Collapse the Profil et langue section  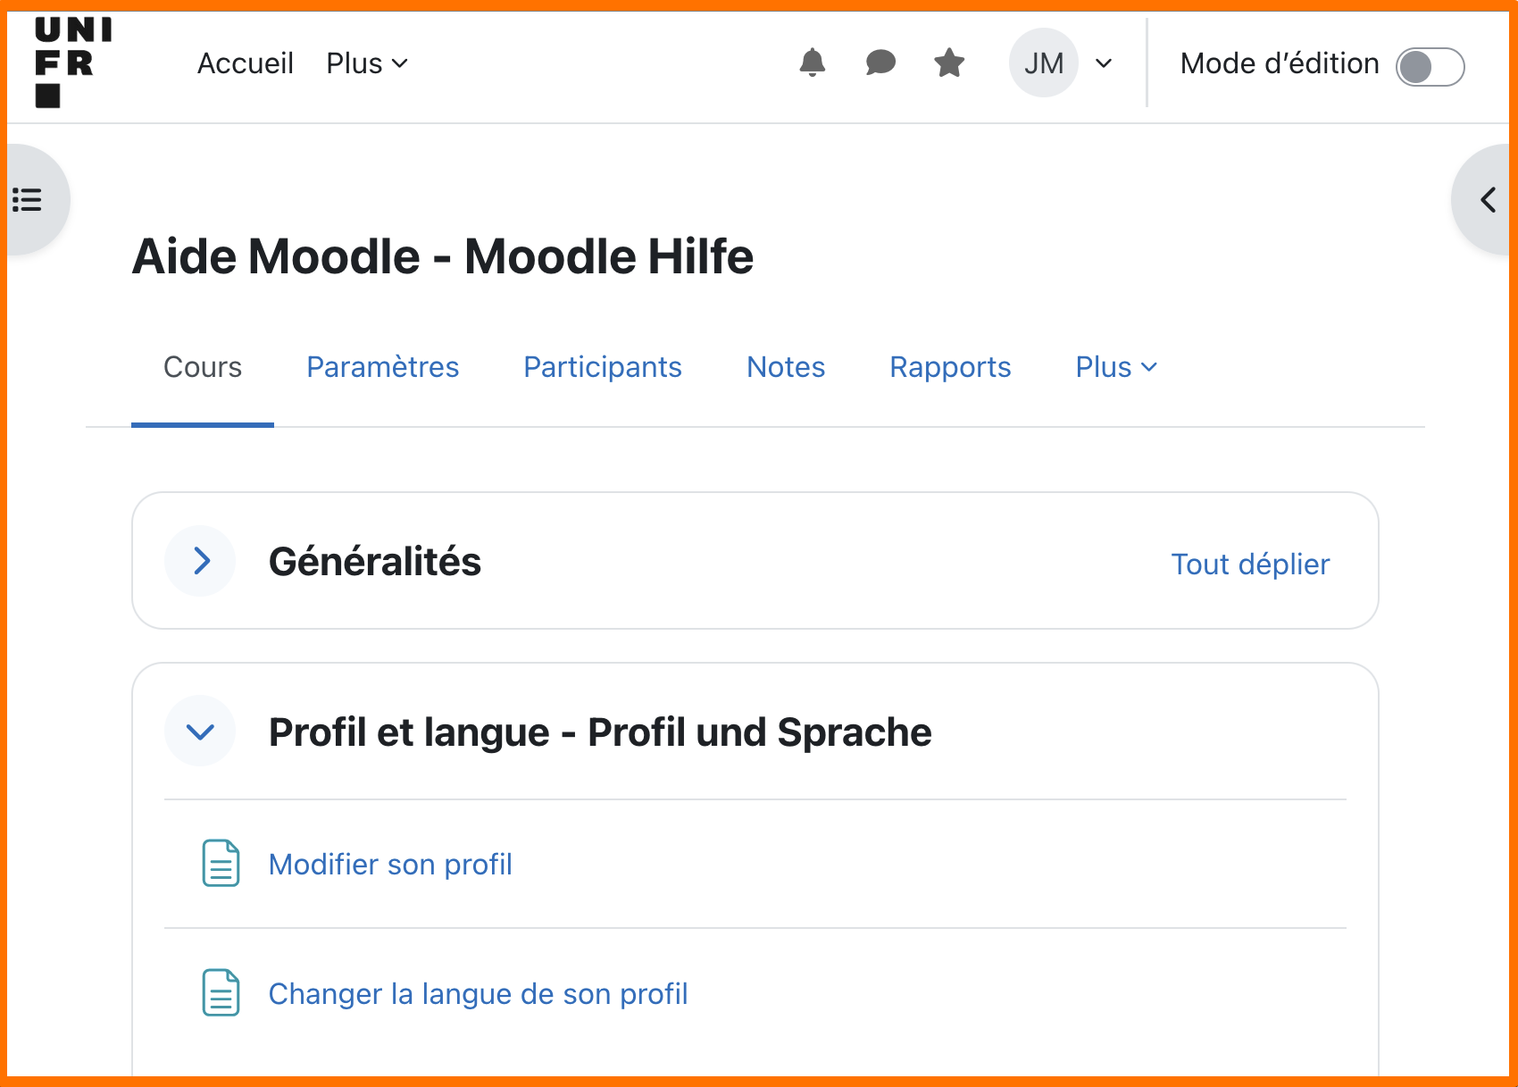(x=200, y=731)
